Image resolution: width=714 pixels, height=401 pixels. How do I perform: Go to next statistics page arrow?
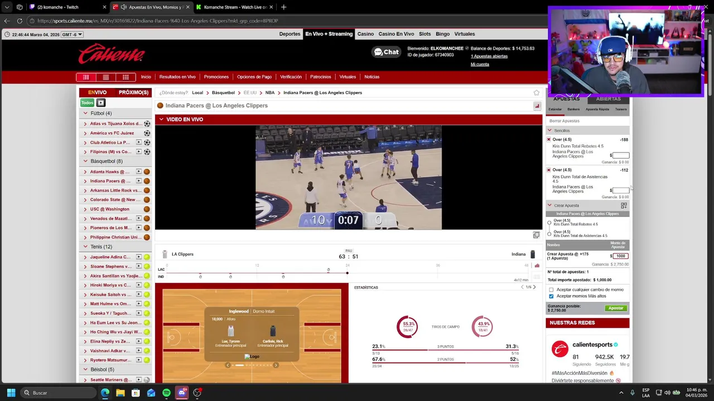534,287
